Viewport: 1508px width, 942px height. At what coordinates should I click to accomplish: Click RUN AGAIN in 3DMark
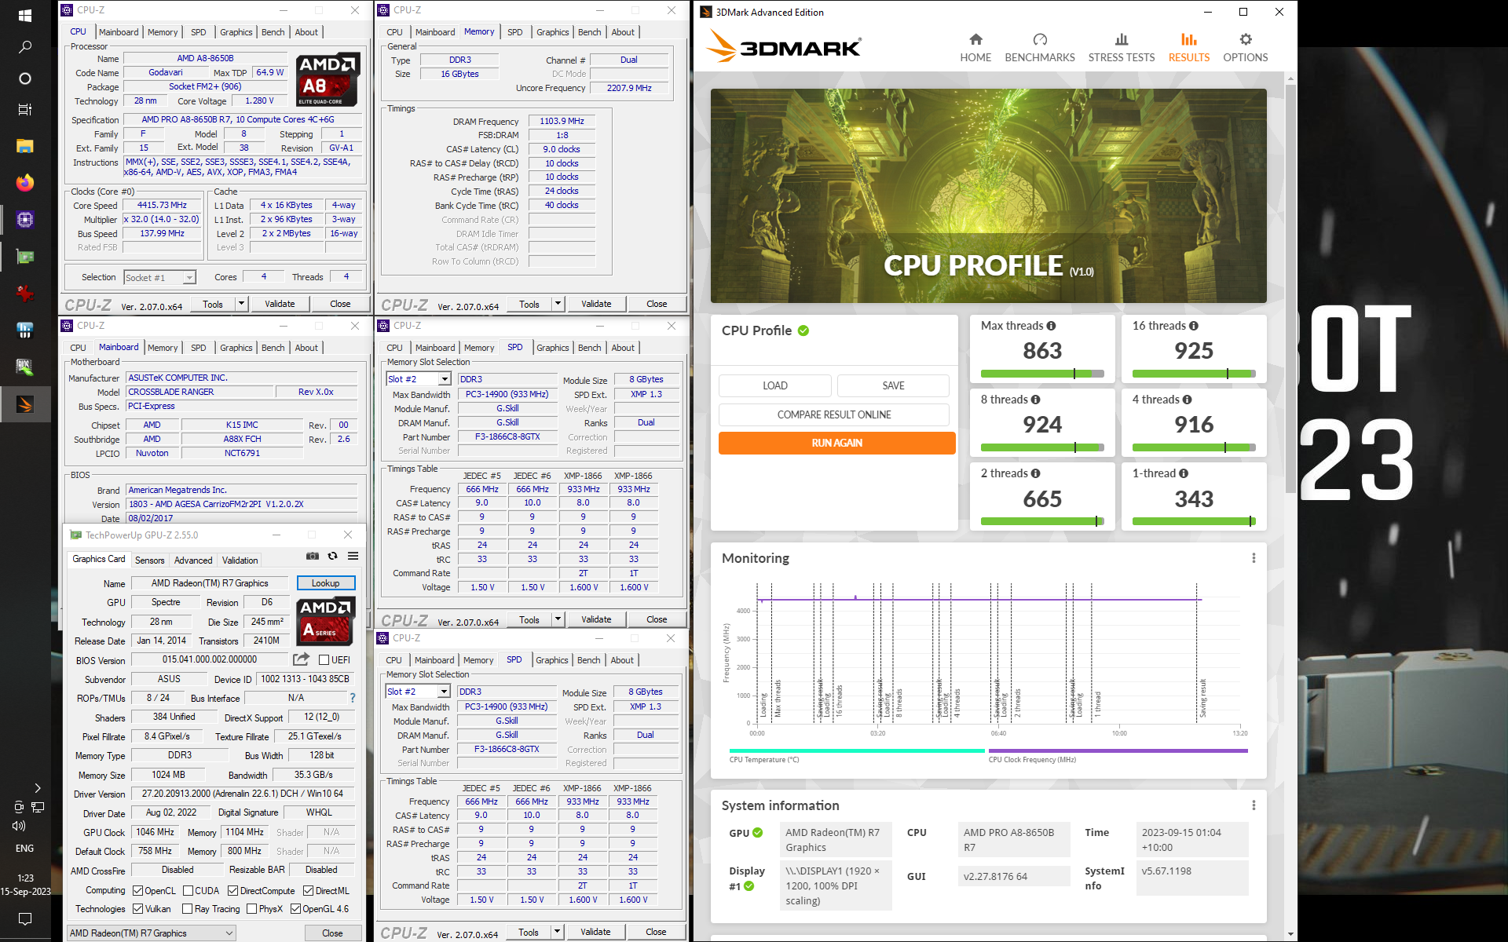point(836,443)
